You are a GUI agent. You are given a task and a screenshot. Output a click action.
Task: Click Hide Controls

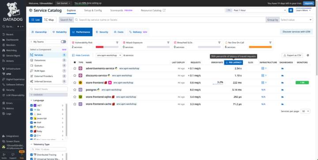[81, 55]
